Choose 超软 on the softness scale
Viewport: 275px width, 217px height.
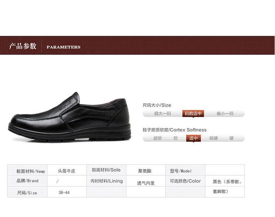[x=157, y=138]
